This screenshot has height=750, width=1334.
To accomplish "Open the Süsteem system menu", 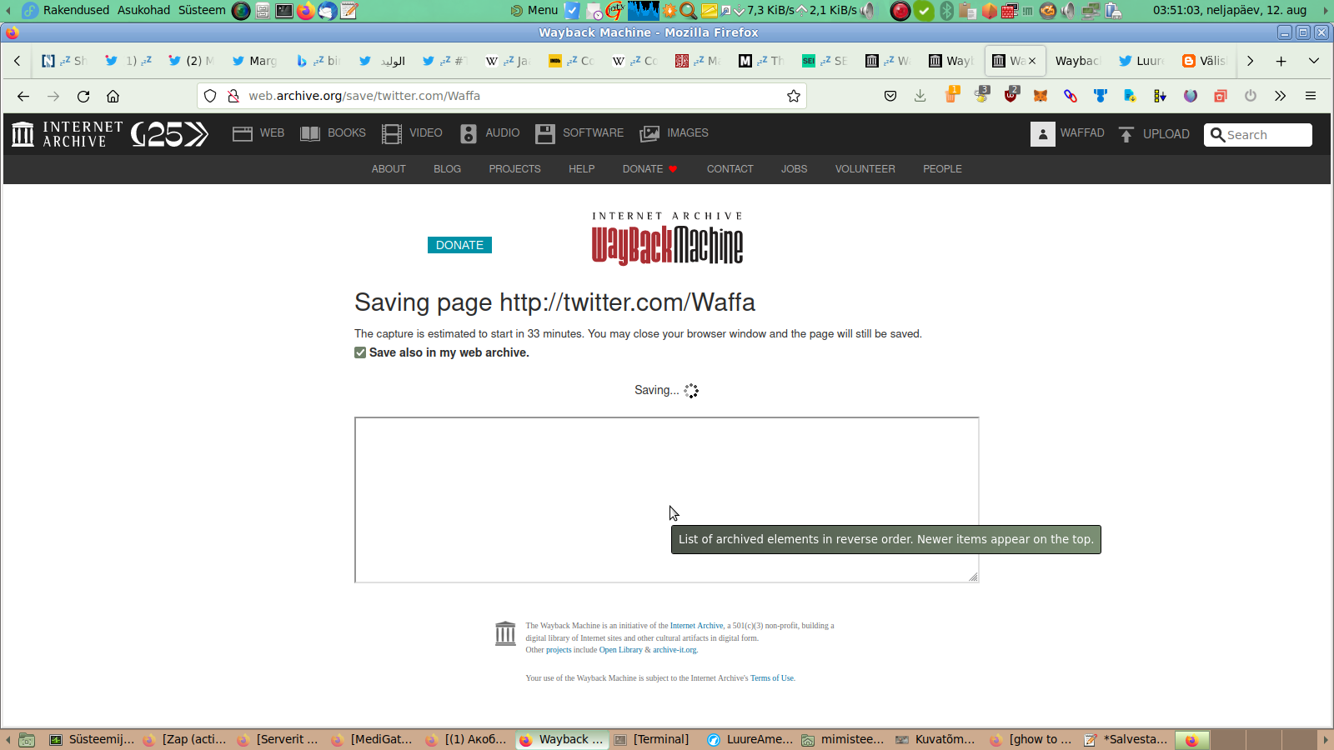I will [x=202, y=10].
